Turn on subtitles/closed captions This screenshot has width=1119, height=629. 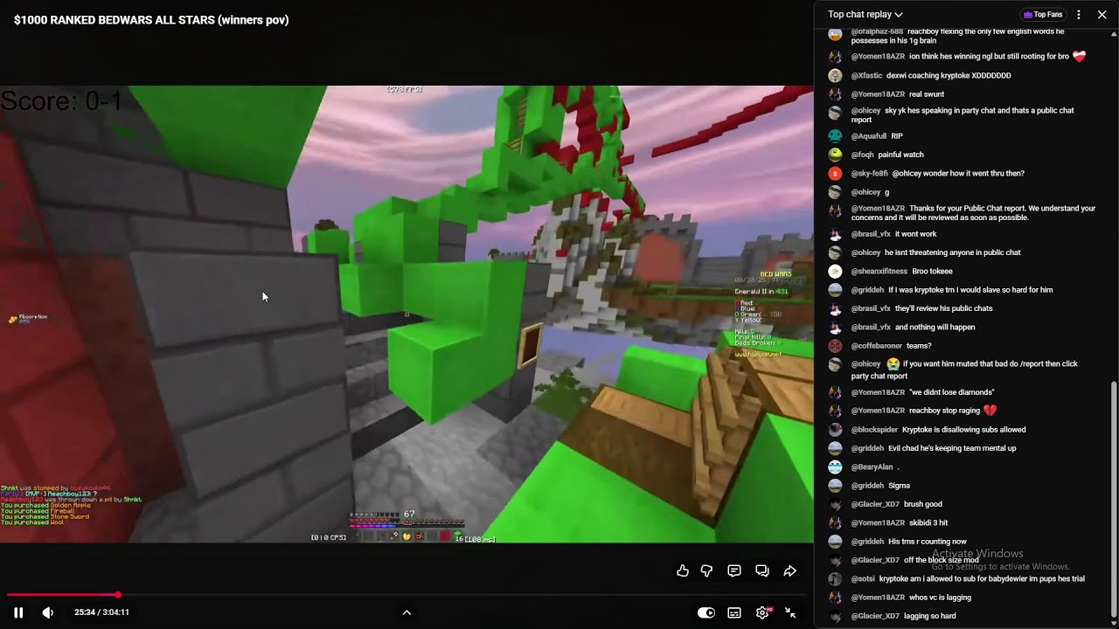coord(734,612)
